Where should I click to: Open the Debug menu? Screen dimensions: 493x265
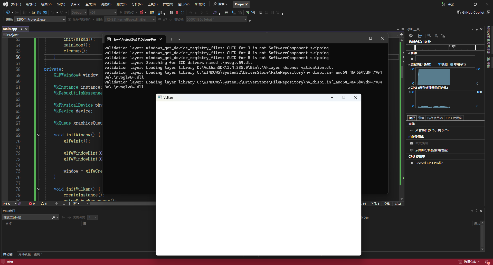(106, 4)
